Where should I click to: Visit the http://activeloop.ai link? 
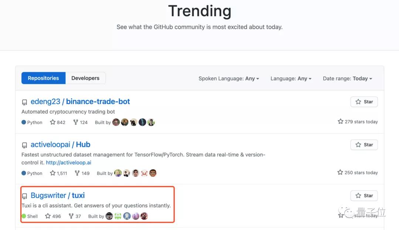click(x=68, y=162)
